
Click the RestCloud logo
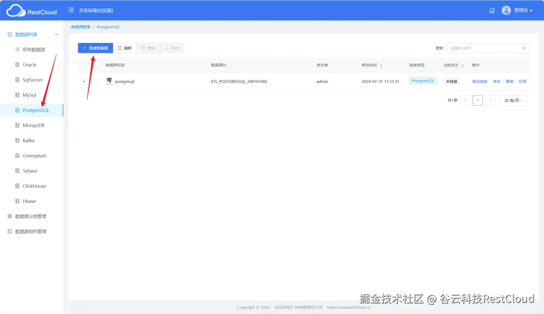tap(31, 11)
